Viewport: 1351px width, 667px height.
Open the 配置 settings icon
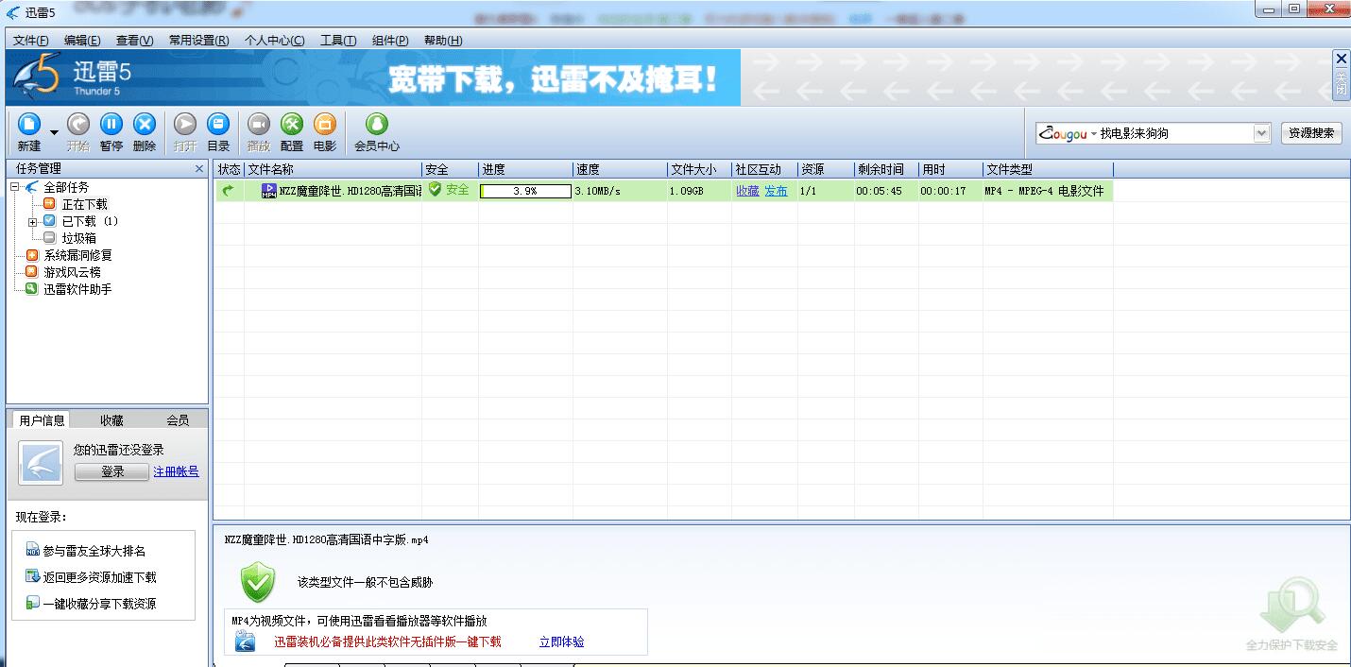coord(292,124)
